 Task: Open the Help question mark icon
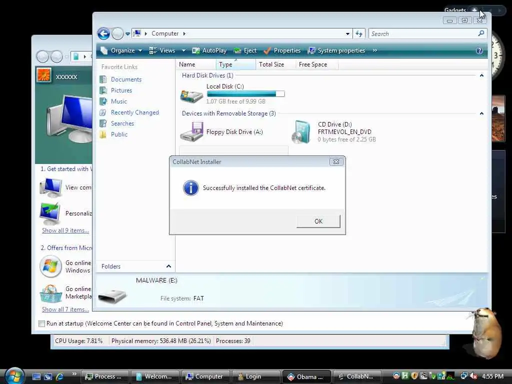[x=479, y=50]
